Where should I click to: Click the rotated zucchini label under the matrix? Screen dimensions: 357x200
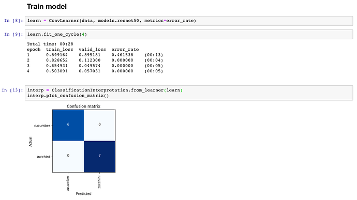(x=99, y=182)
